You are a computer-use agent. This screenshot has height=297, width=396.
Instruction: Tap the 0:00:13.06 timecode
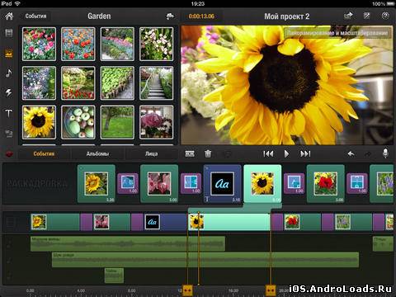click(201, 16)
